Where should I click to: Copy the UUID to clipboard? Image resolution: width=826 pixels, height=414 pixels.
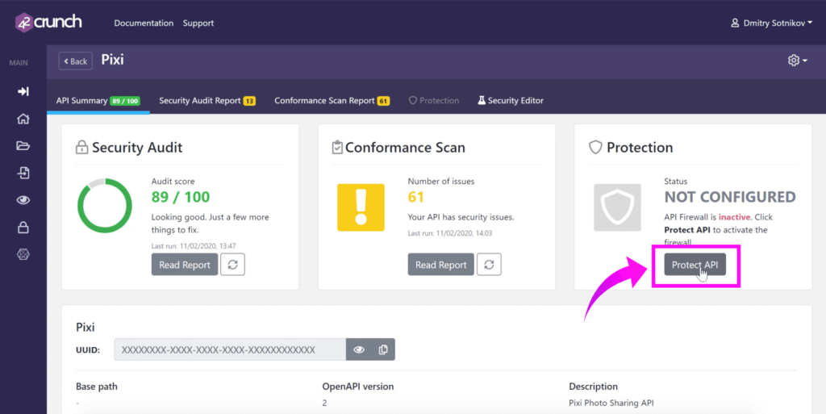coord(383,349)
